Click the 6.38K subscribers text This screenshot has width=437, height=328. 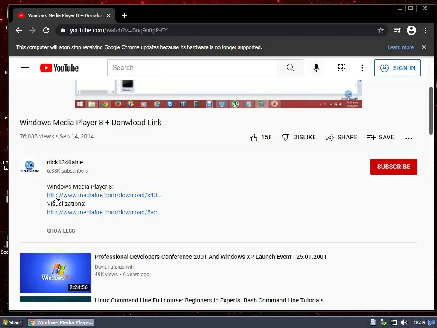pos(67,171)
